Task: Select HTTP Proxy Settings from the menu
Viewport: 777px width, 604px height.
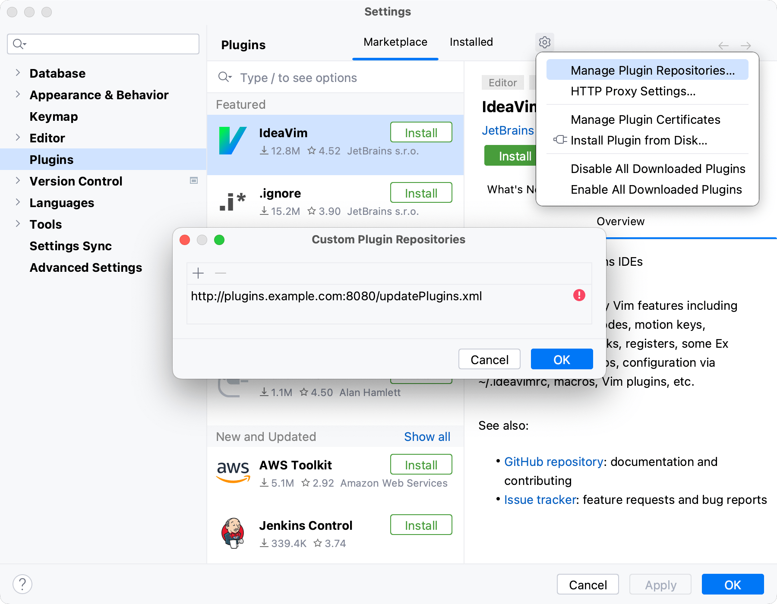Action: click(633, 91)
